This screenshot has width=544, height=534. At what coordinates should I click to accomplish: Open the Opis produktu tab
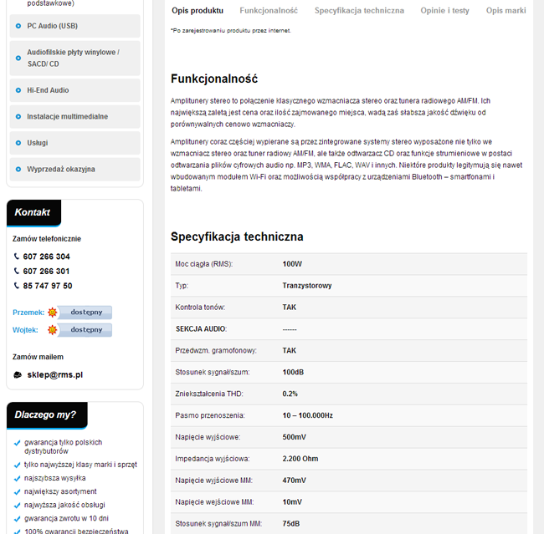pos(198,11)
